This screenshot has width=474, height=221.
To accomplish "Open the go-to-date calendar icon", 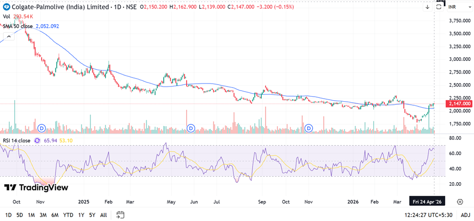I will [x=121, y=214].
